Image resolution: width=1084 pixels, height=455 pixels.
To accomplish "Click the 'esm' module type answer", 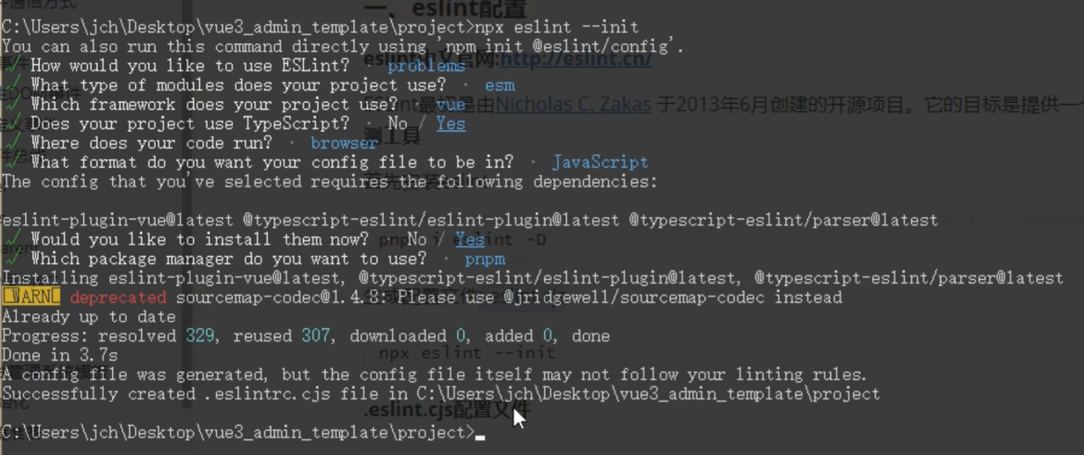I will (500, 85).
